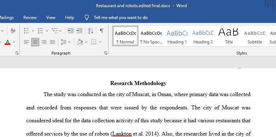
Task: Open bullet library dropdown arrow
Action: tap(33, 31)
